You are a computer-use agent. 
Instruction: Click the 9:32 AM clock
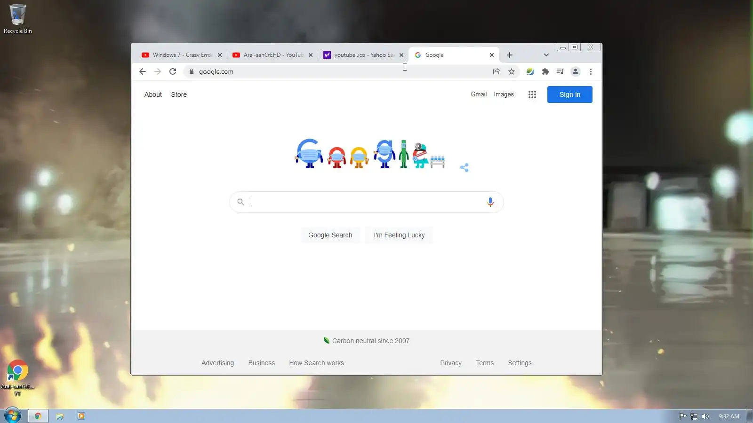point(729,416)
